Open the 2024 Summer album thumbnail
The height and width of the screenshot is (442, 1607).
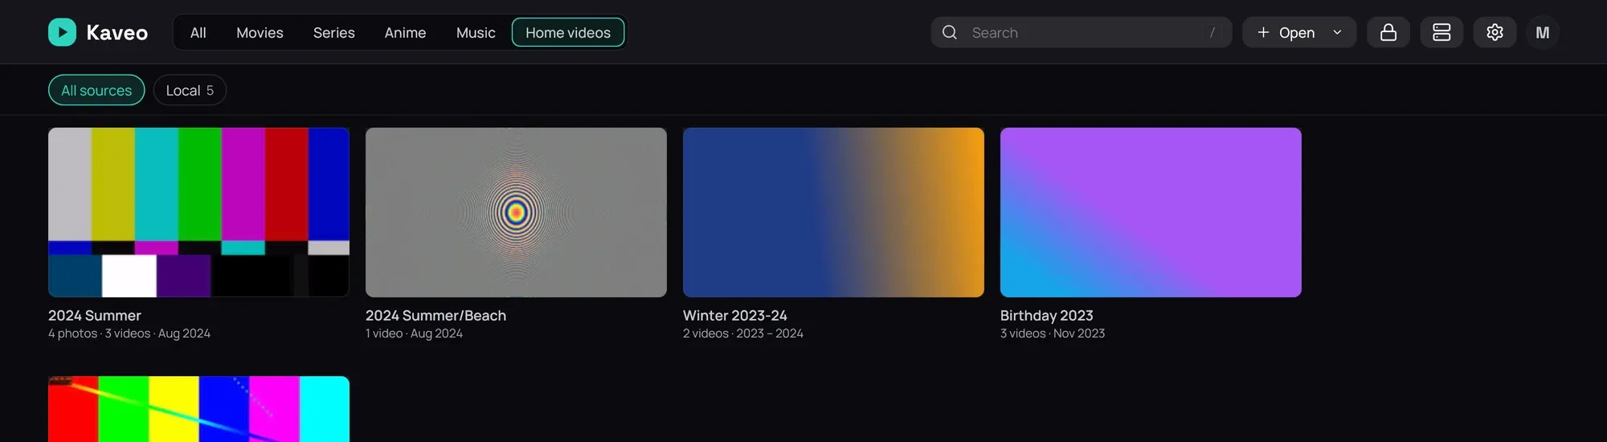[198, 212]
